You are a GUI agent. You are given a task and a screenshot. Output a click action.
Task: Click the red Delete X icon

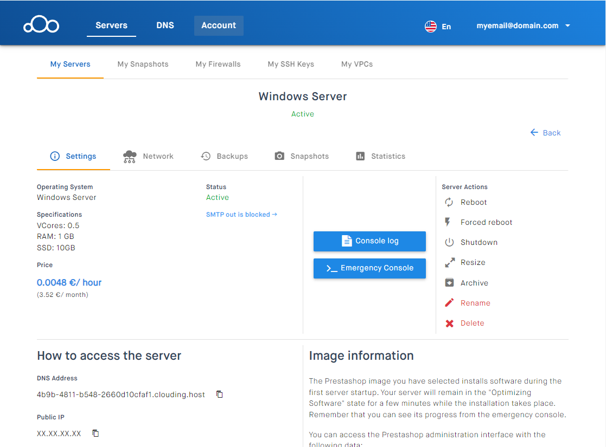coord(449,323)
